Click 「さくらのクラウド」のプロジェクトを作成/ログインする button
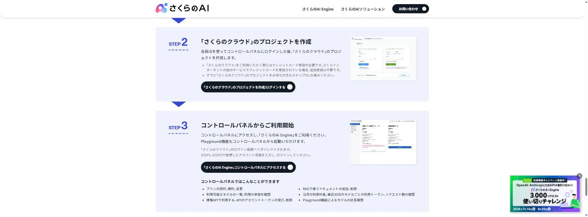 tap(248, 87)
